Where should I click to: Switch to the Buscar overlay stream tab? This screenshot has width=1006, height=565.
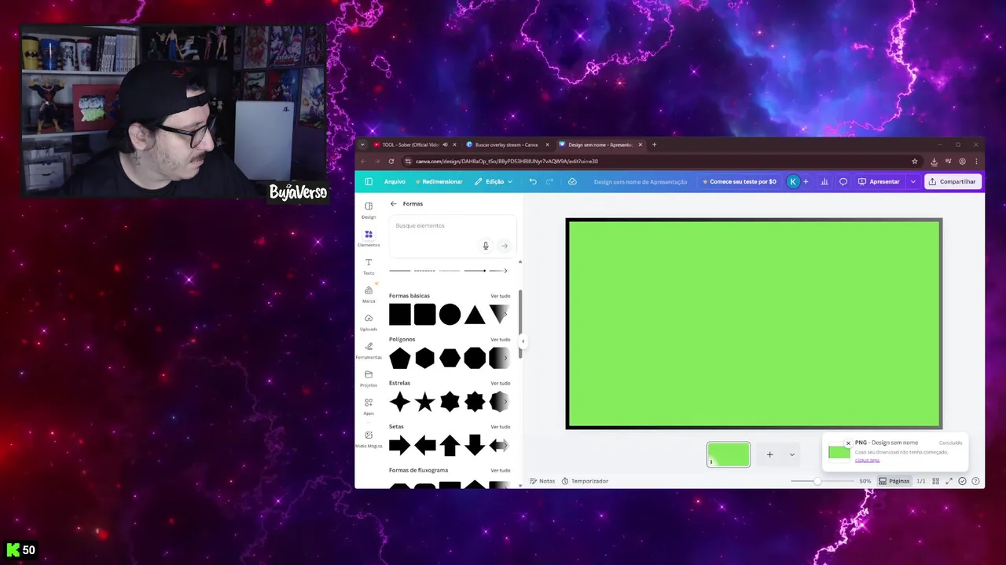[x=507, y=144]
